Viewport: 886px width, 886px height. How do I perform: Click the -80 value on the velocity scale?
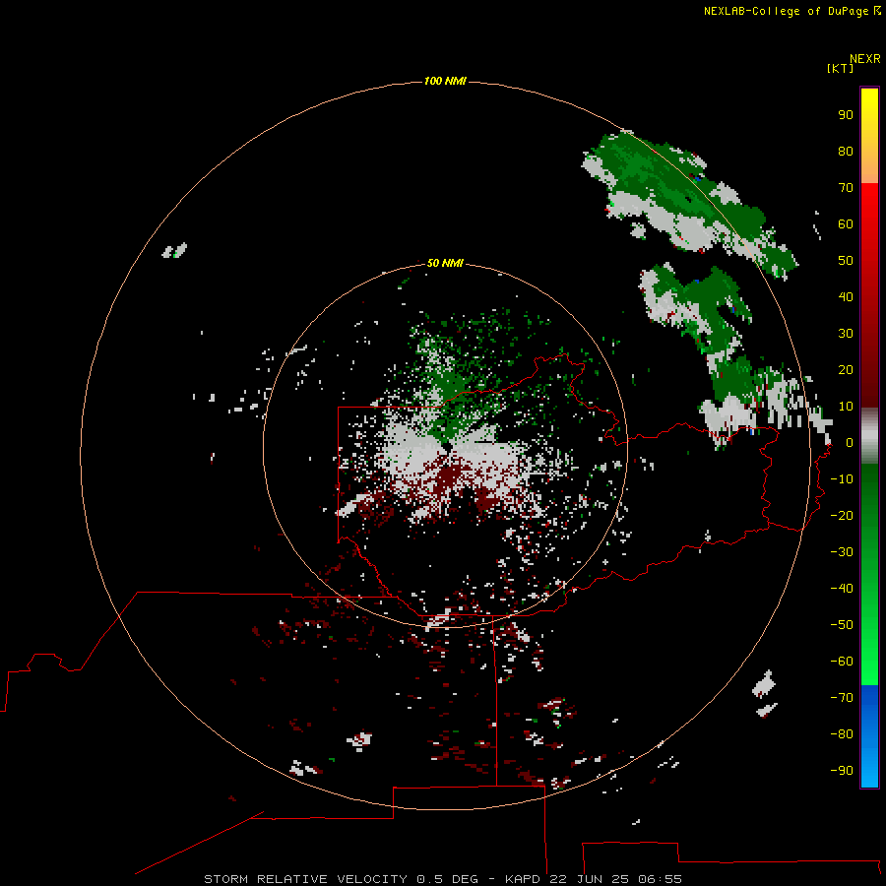click(842, 734)
